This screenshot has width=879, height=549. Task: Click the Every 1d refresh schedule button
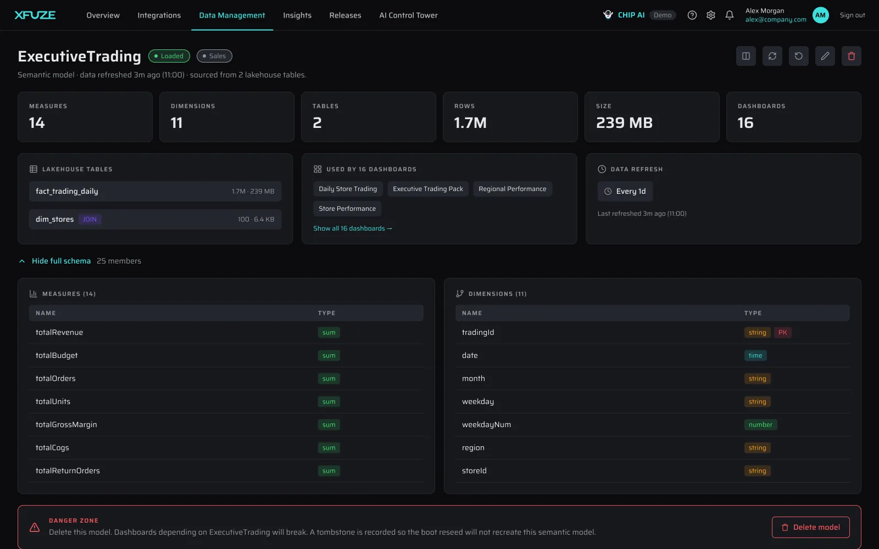coord(625,191)
